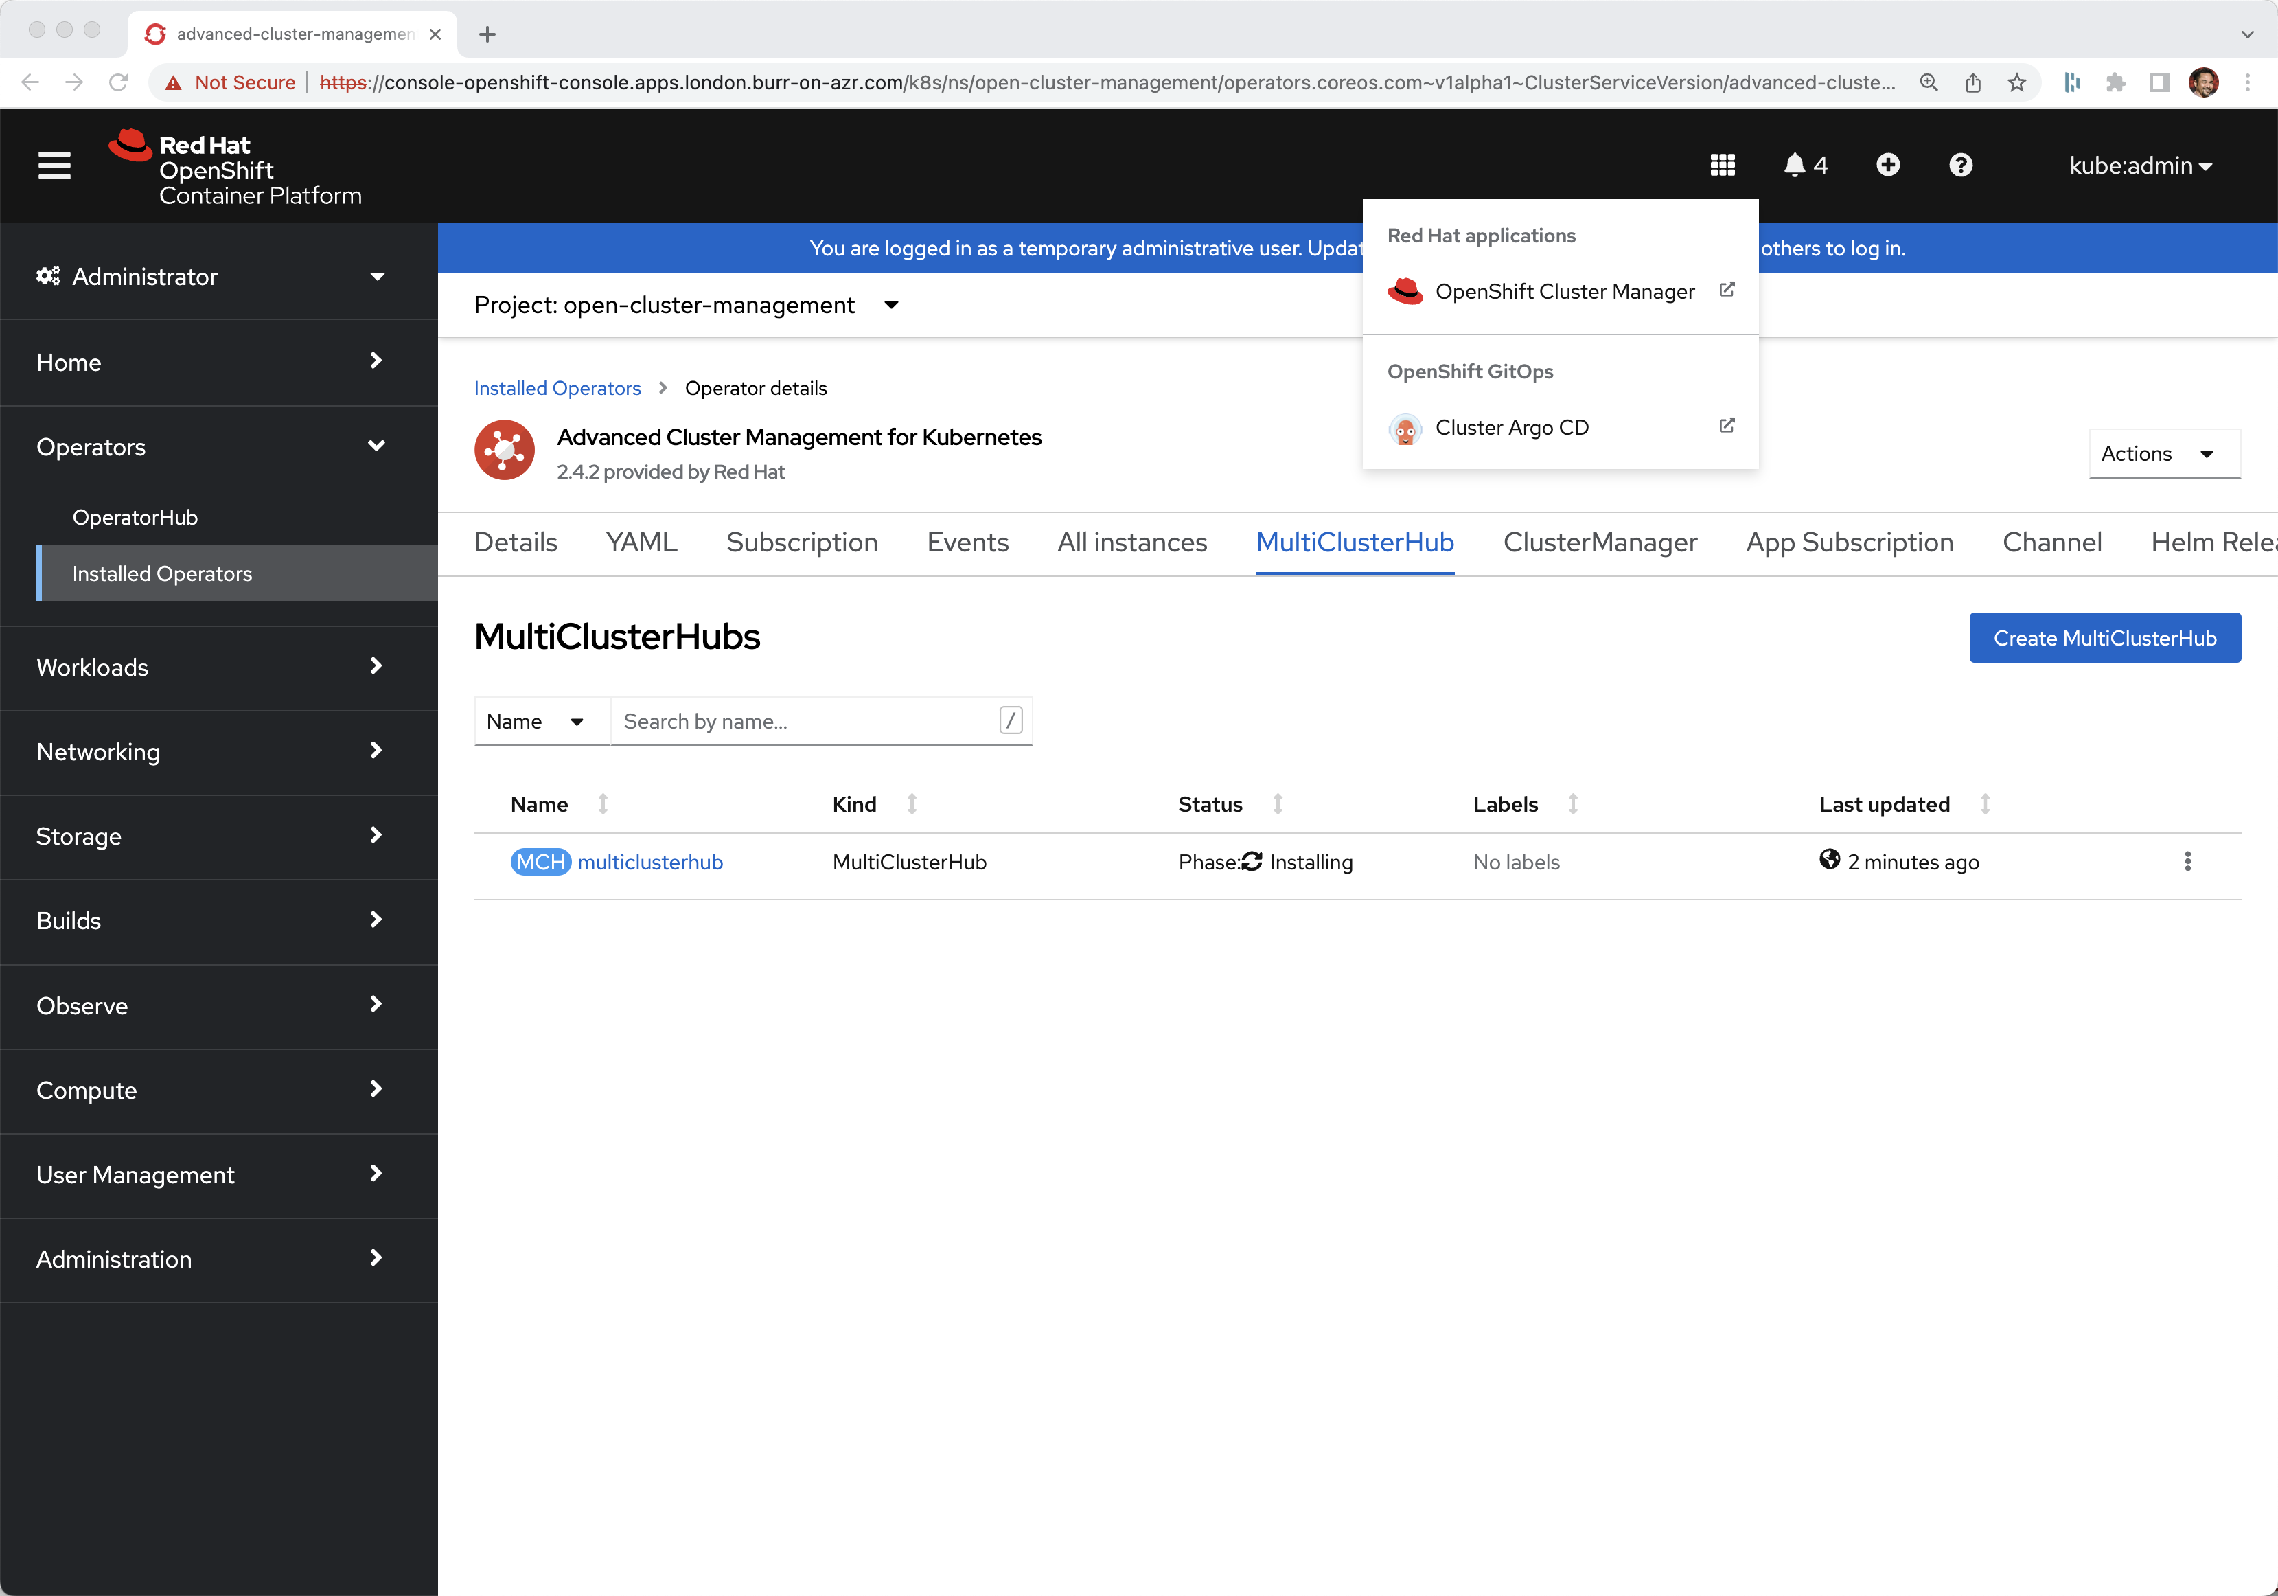Click the Argo CD mascot icon
2278x1596 pixels.
1405,429
